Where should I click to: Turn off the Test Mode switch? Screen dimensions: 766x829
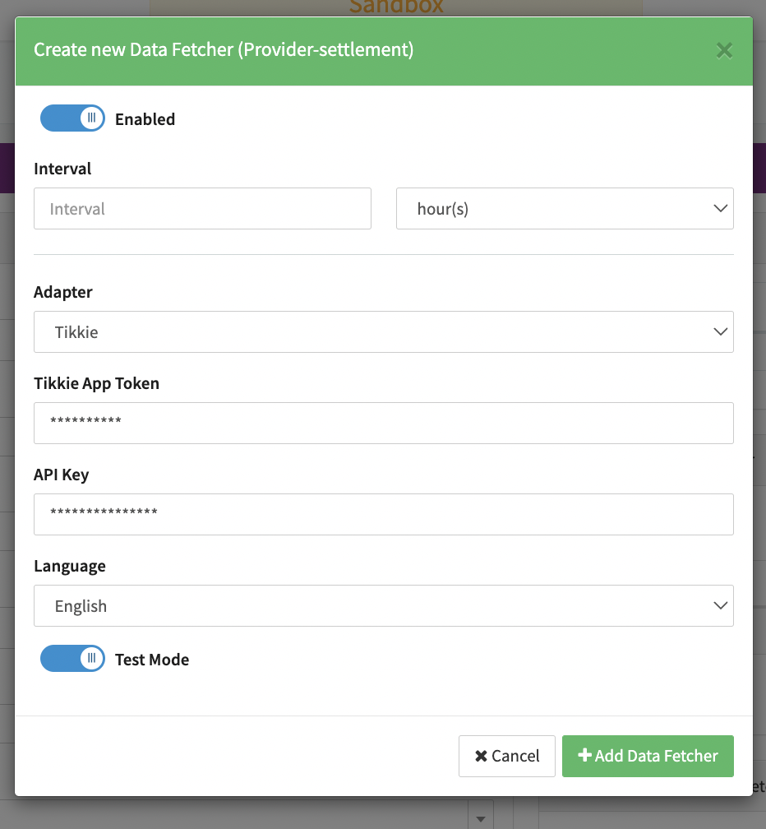[72, 659]
